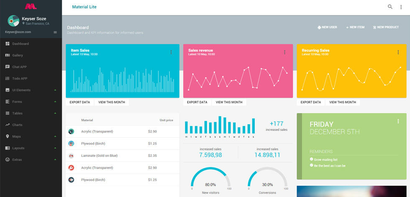This screenshot has height=197, width=410.
Task: Click the Forms sidebar icon
Action: 8,102
